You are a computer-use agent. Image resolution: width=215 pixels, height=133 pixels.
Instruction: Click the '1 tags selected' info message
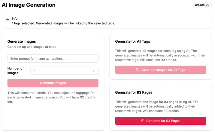pos(63,23)
